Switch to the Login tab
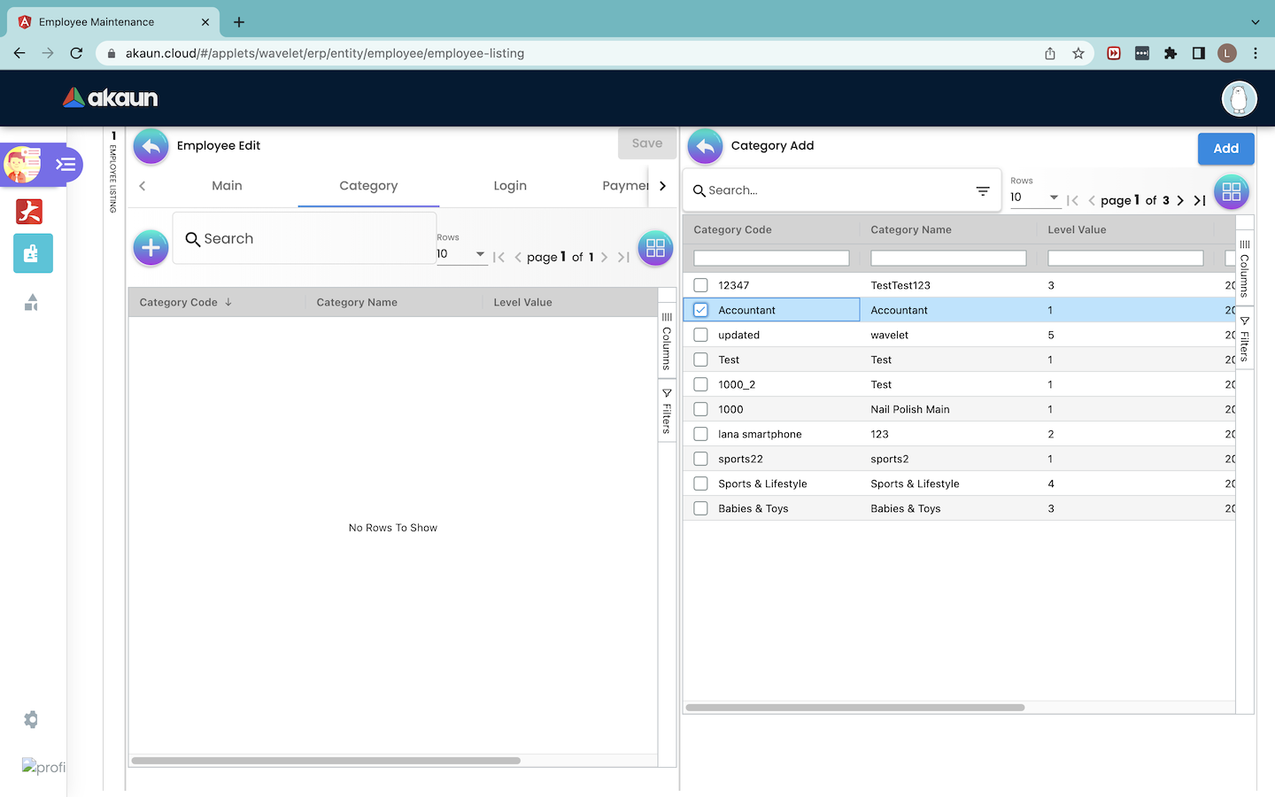 (x=510, y=186)
